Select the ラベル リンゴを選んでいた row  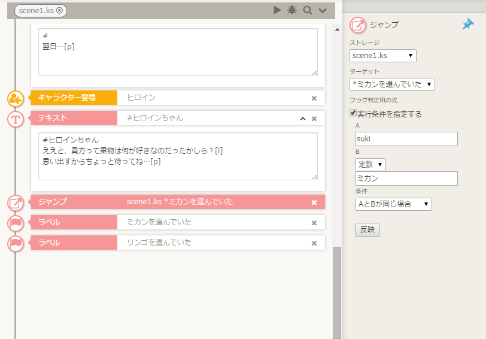pos(178,243)
